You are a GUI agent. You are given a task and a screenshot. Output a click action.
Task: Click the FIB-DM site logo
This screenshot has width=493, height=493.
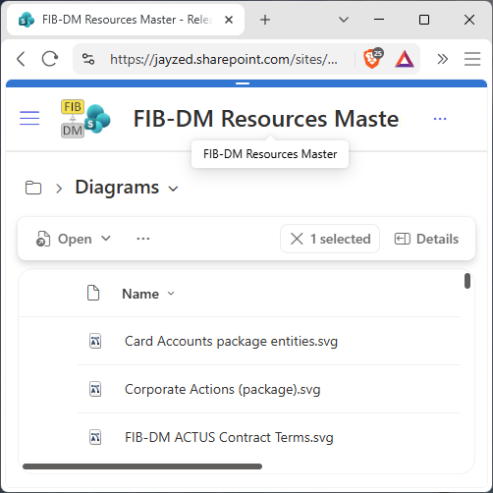[85, 119]
